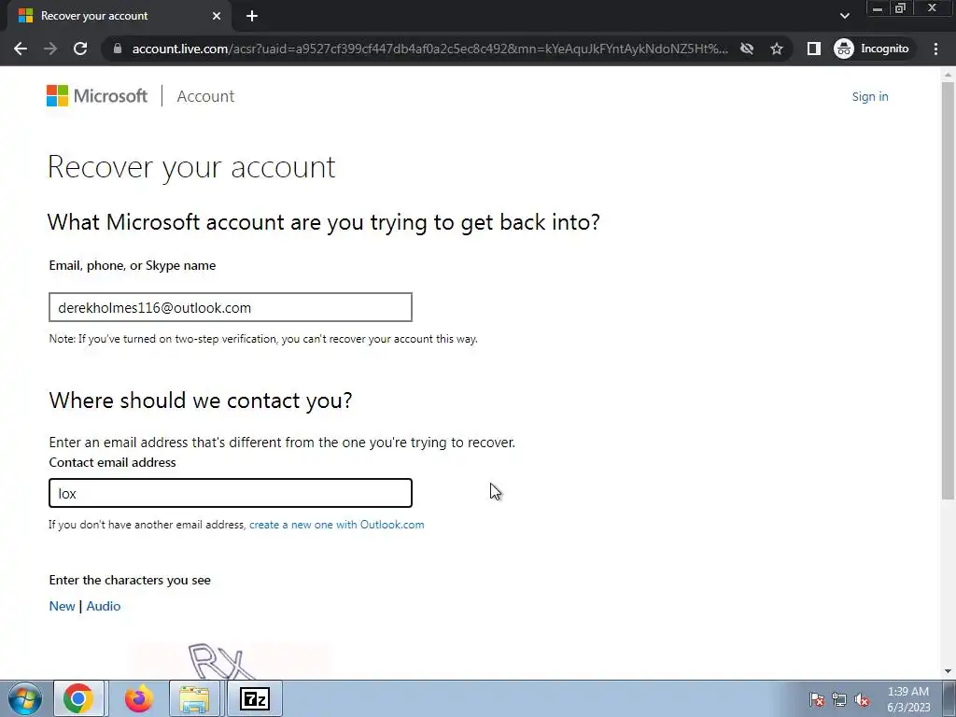This screenshot has height=717, width=956.
Task: Click the address bar URL
Action: (429, 49)
